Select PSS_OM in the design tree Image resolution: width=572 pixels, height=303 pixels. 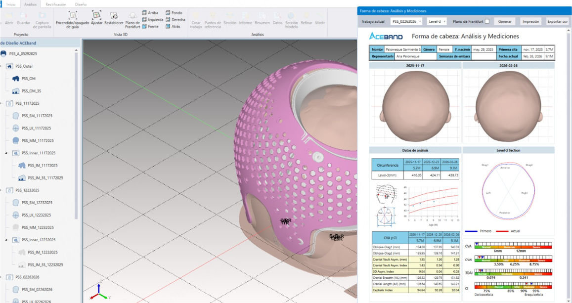click(29, 79)
